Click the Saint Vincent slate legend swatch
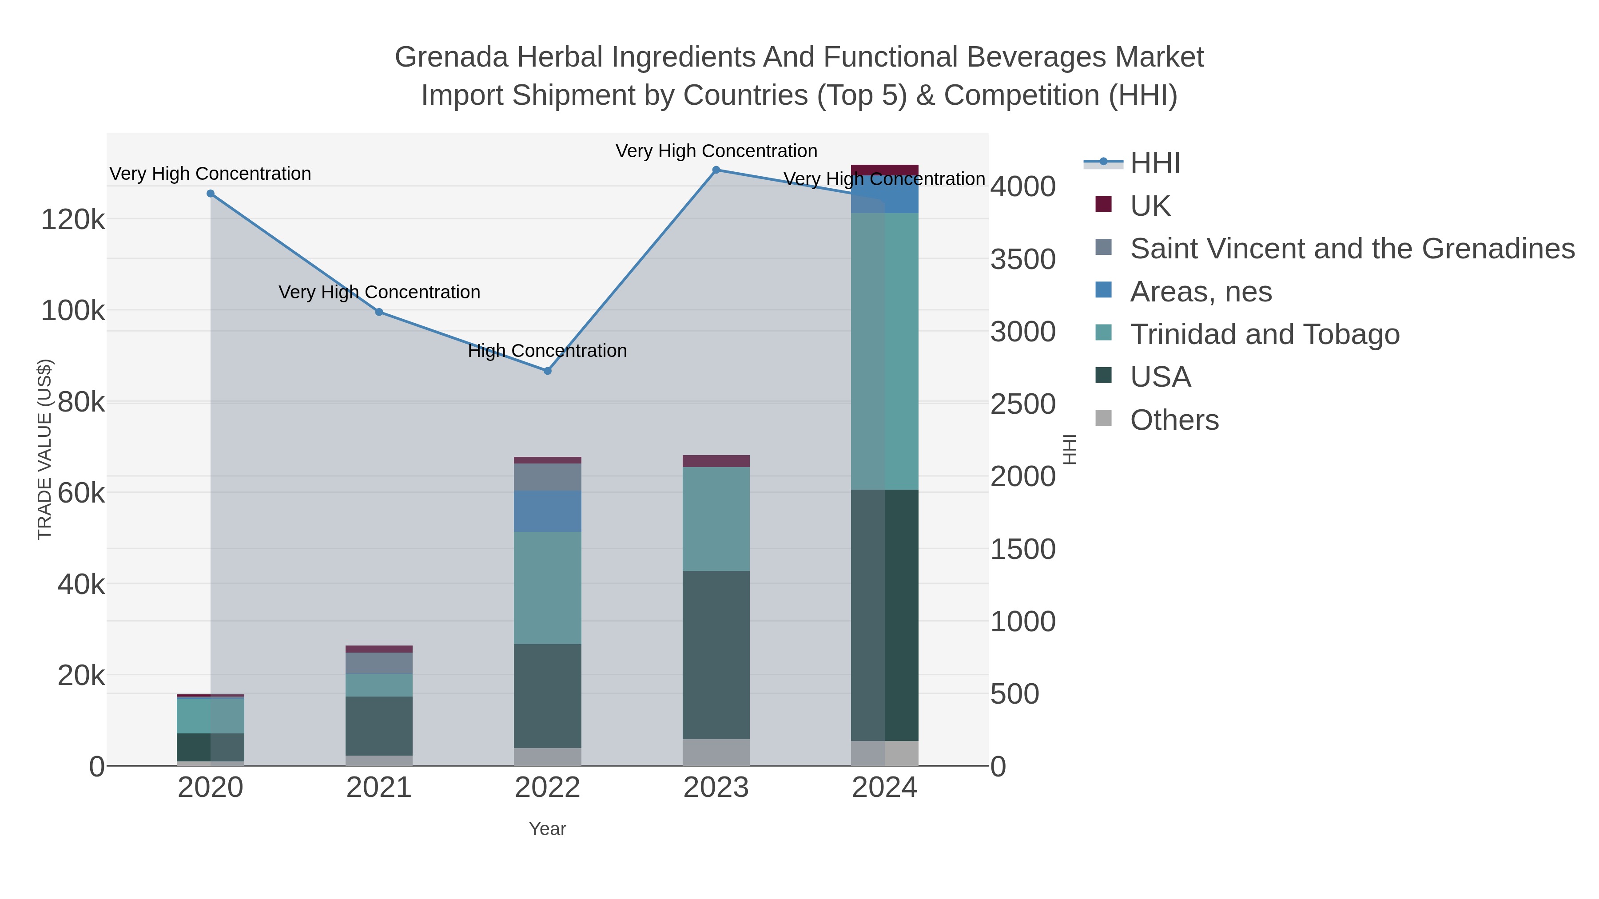The image size is (1599, 899). pyautogui.click(x=1104, y=247)
